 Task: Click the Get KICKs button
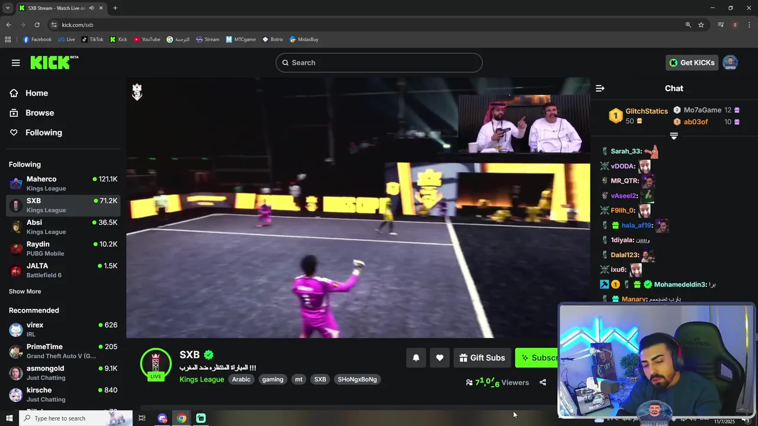click(x=692, y=63)
